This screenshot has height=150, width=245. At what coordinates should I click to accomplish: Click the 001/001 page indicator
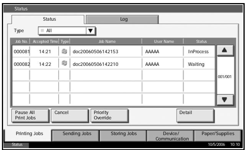pos(225,77)
